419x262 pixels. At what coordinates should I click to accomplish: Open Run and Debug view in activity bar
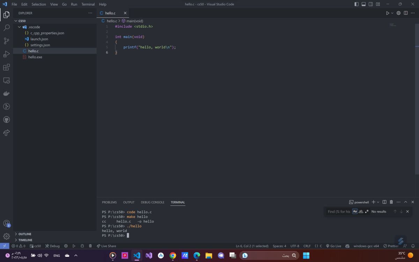tap(6, 54)
